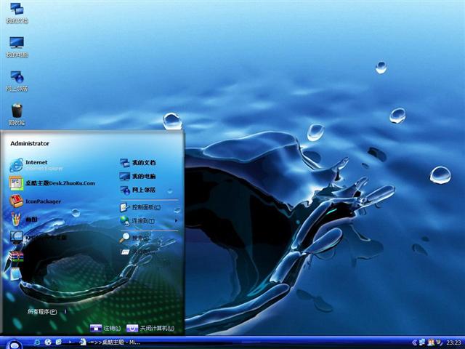Click the Start button orb
Image resolution: width=465 pixels, height=349 pixels.
pos(12,342)
